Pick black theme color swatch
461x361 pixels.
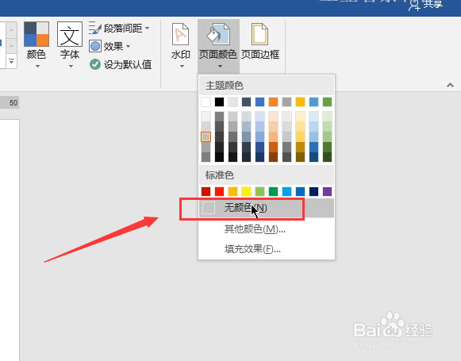[219, 102]
